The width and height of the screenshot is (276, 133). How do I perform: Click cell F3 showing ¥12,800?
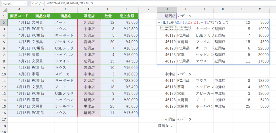pyautogui.click(x=127, y=29)
